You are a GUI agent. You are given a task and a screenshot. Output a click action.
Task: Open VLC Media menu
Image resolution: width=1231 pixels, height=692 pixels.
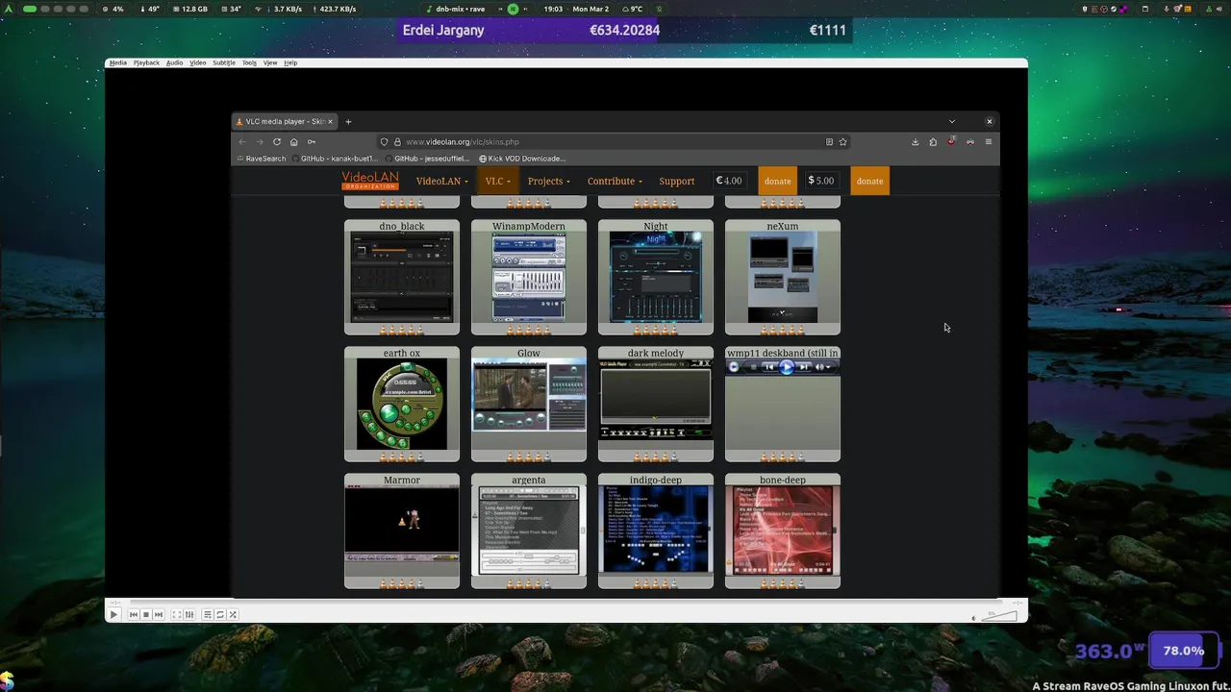(x=117, y=62)
